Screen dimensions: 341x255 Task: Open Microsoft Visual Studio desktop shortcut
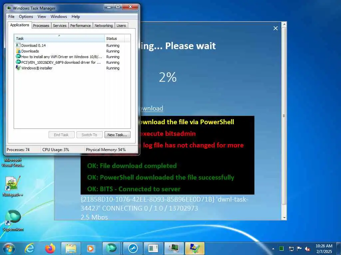coord(13,162)
